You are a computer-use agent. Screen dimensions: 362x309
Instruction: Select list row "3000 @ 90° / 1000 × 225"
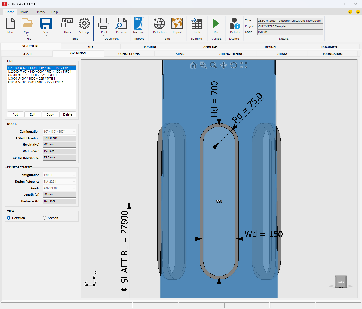coord(41,79)
